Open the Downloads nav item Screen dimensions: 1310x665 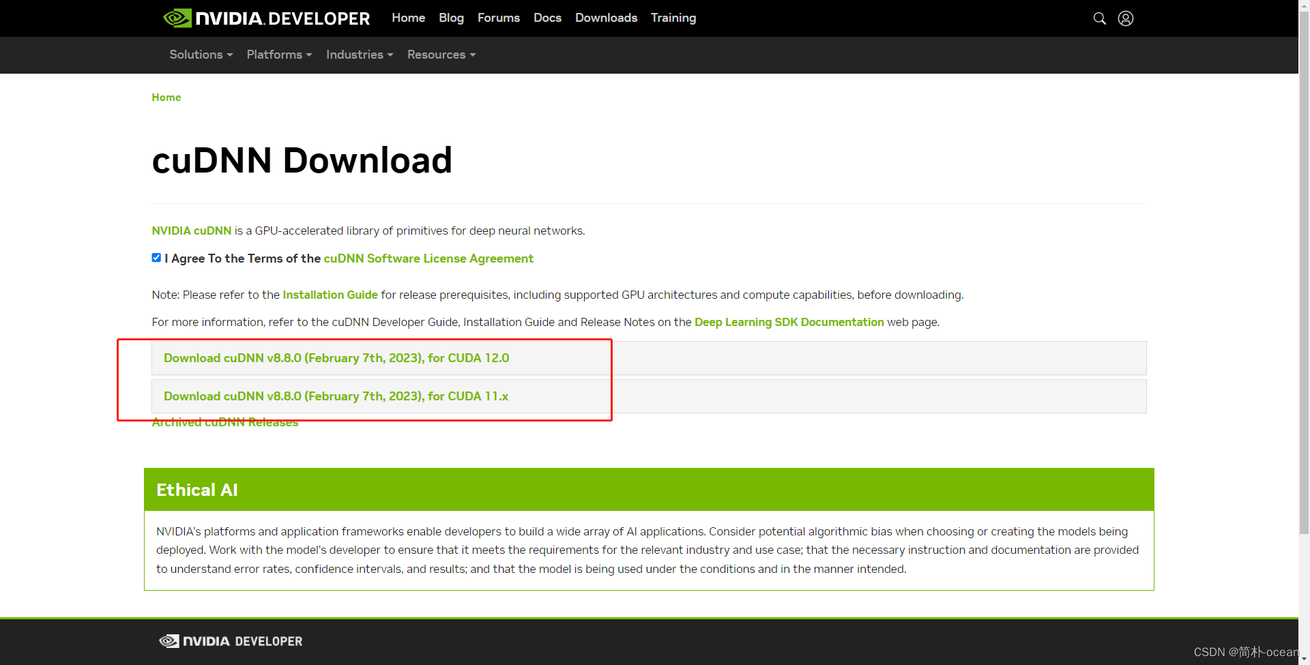coord(606,18)
